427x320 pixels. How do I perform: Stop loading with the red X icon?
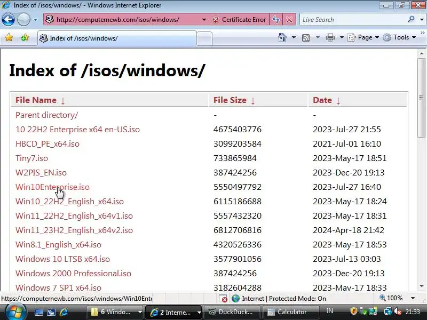(x=289, y=20)
